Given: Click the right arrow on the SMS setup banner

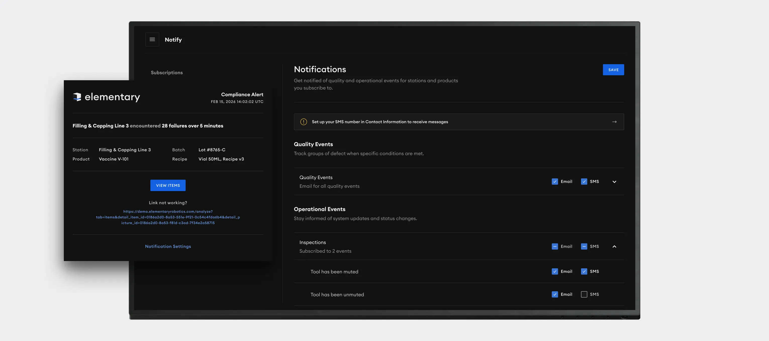Looking at the screenshot, I should point(614,122).
